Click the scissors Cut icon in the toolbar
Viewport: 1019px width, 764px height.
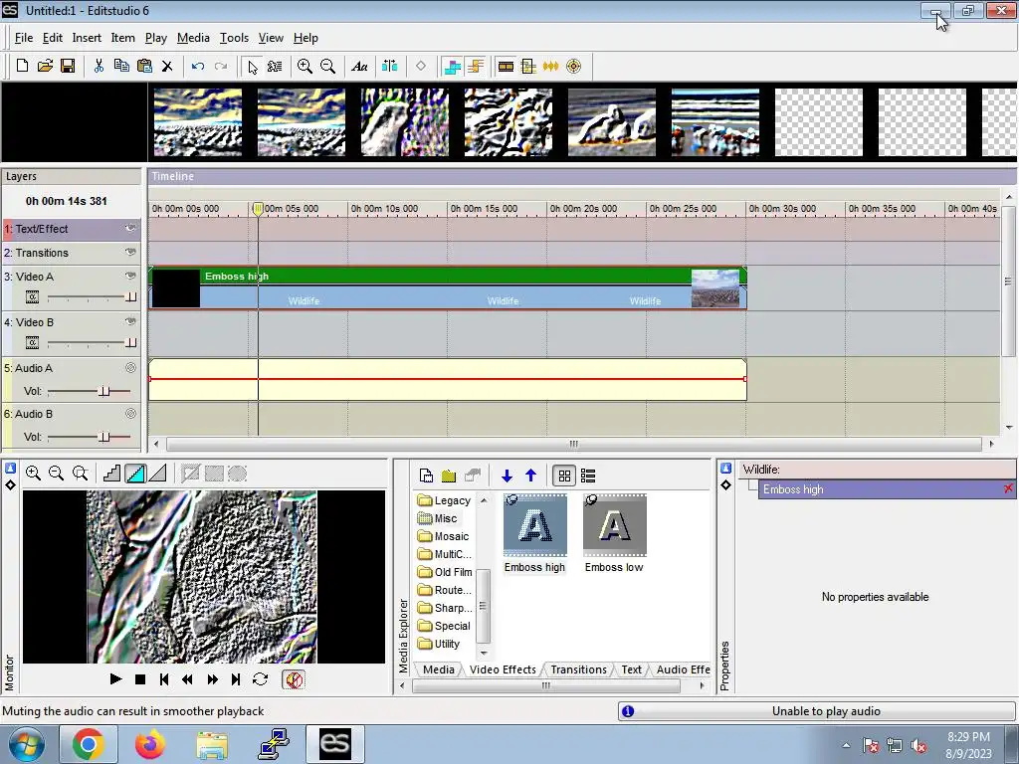pyautogui.click(x=99, y=67)
